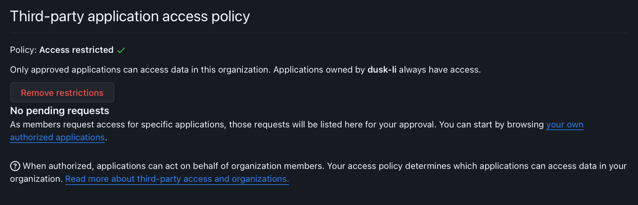Image resolution: width=638 pixels, height=205 pixels.
Task: Click the green checkmark next to Access restricted
Action: pos(121,50)
